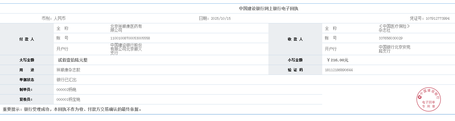Image resolution: width=455 pixels, height=121 pixels.
Task: Click payer bank 中国建设银行股份有限公司北京顺义支行
Action: pyautogui.click(x=126, y=49)
